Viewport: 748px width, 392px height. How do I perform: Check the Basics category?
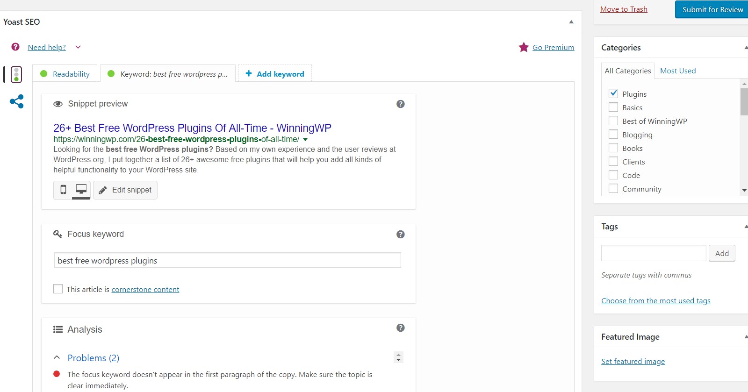(613, 107)
